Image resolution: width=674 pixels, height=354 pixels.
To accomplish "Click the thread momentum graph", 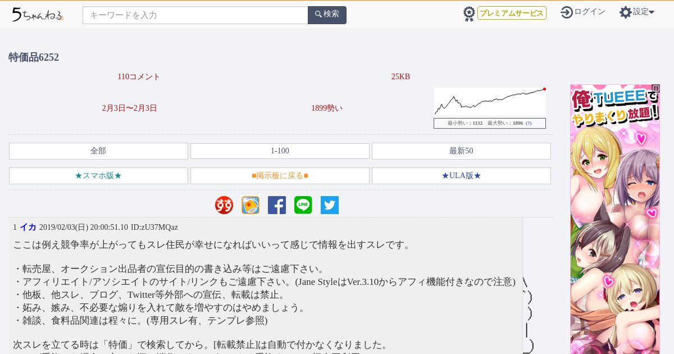I will [490, 102].
